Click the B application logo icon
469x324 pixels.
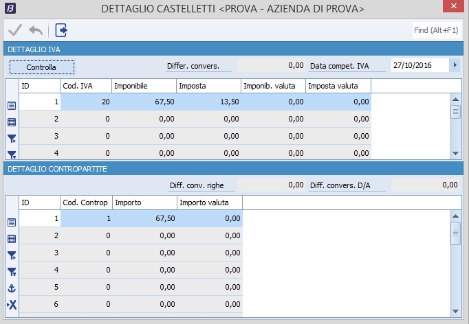click(10, 8)
